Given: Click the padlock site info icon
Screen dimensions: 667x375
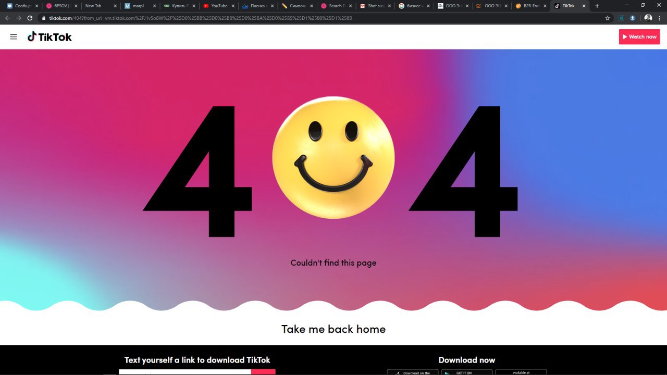Looking at the screenshot, I should (x=45, y=18).
